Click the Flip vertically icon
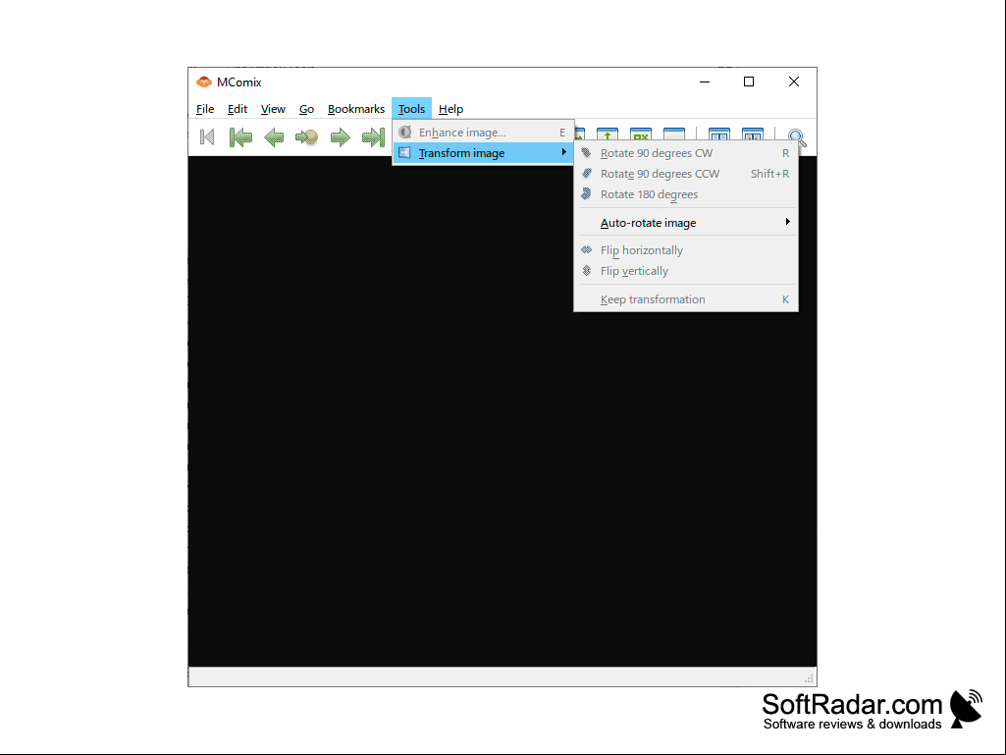Viewport: 1006px width, 755px height. click(586, 270)
